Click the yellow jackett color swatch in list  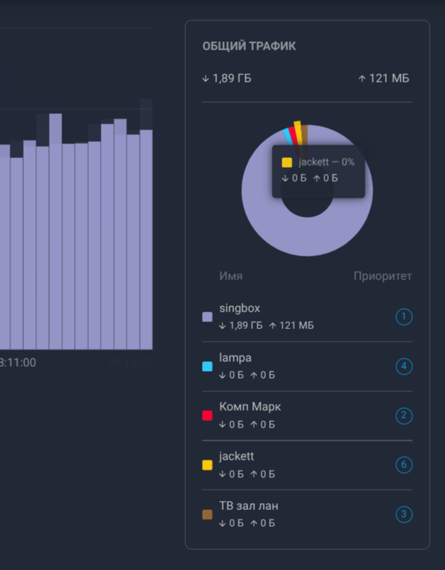207,465
